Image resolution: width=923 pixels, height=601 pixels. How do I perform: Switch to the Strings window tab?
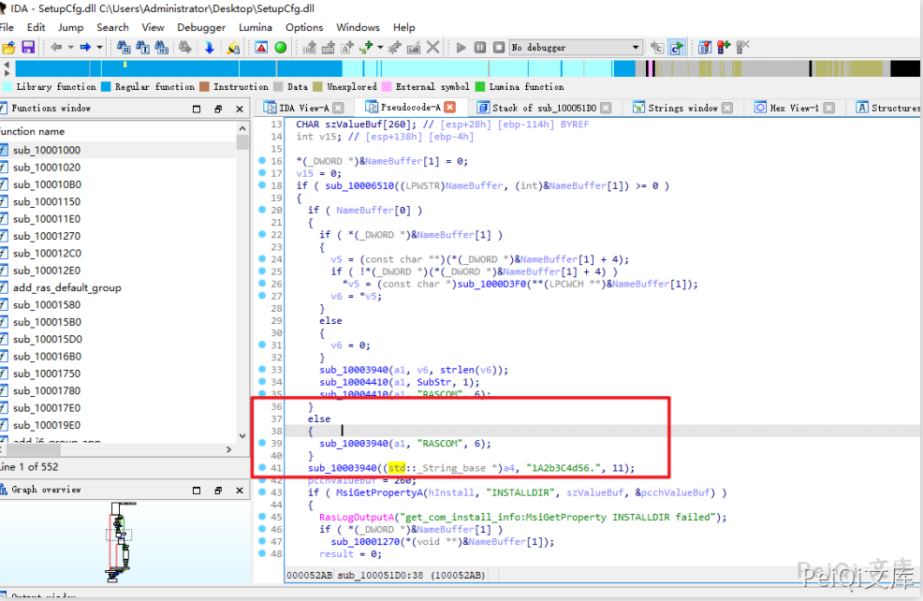click(x=682, y=108)
